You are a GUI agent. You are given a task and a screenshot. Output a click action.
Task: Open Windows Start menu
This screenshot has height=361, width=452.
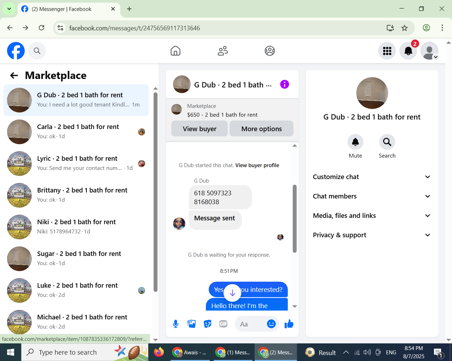pyautogui.click(x=11, y=352)
